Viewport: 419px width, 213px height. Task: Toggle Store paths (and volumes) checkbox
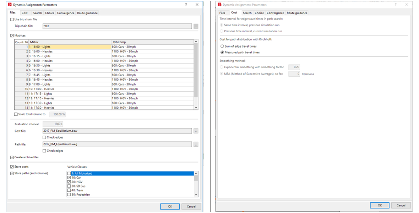pyautogui.click(x=12, y=174)
